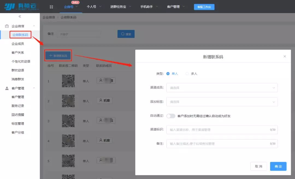Open 企业成员 in the sidebar
The width and height of the screenshot is (295, 179).
[x=18, y=44]
